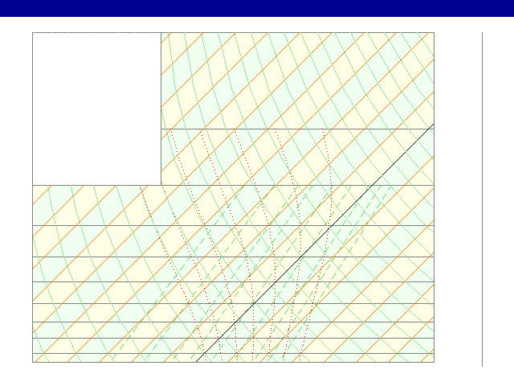Click the empty white margin right of divider
The height and width of the screenshot is (386, 514).
tap(498, 201)
